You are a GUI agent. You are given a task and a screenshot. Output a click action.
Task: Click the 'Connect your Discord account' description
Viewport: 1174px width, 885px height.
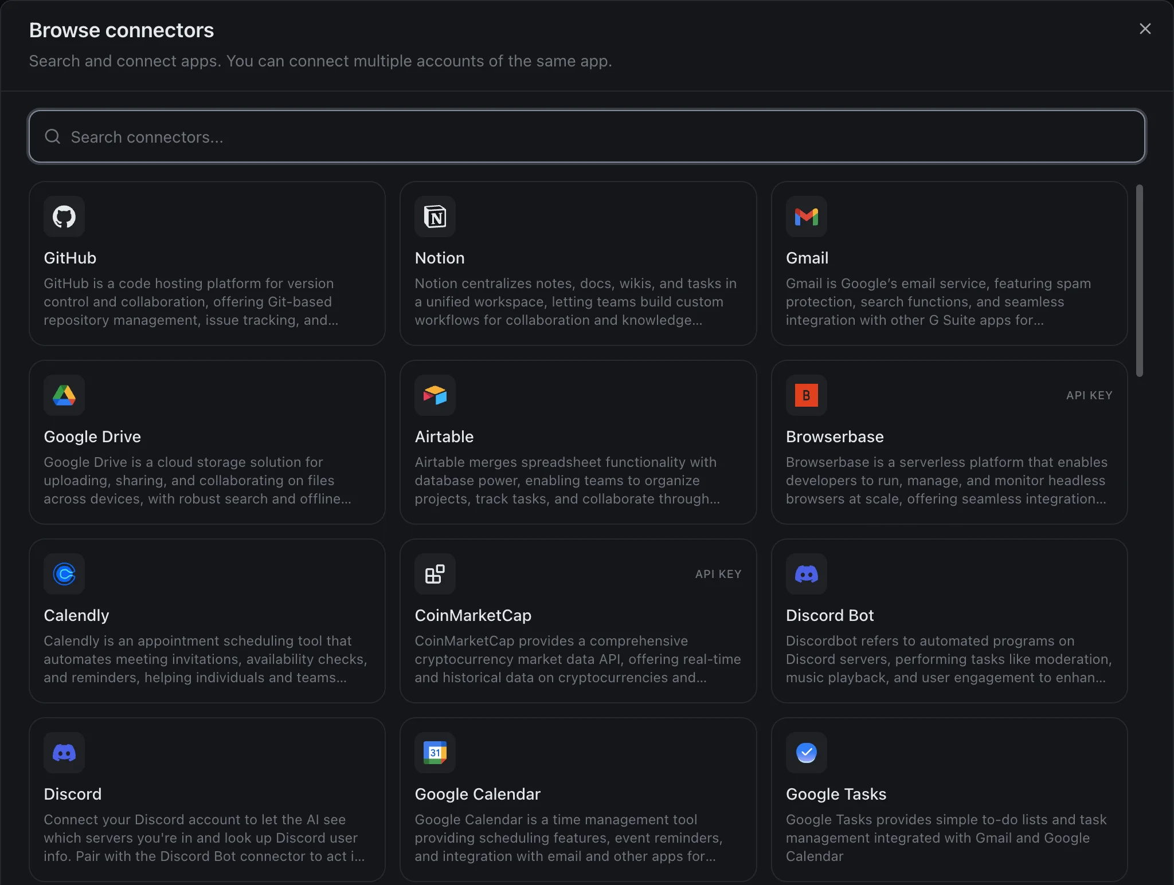tap(204, 838)
